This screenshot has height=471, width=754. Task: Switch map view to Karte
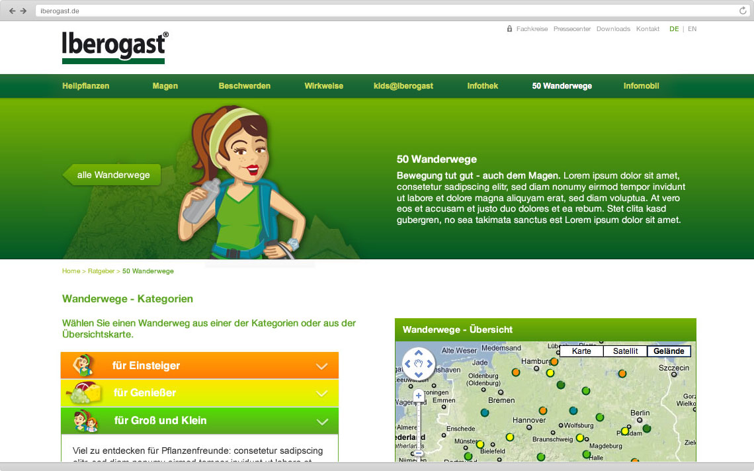point(581,351)
